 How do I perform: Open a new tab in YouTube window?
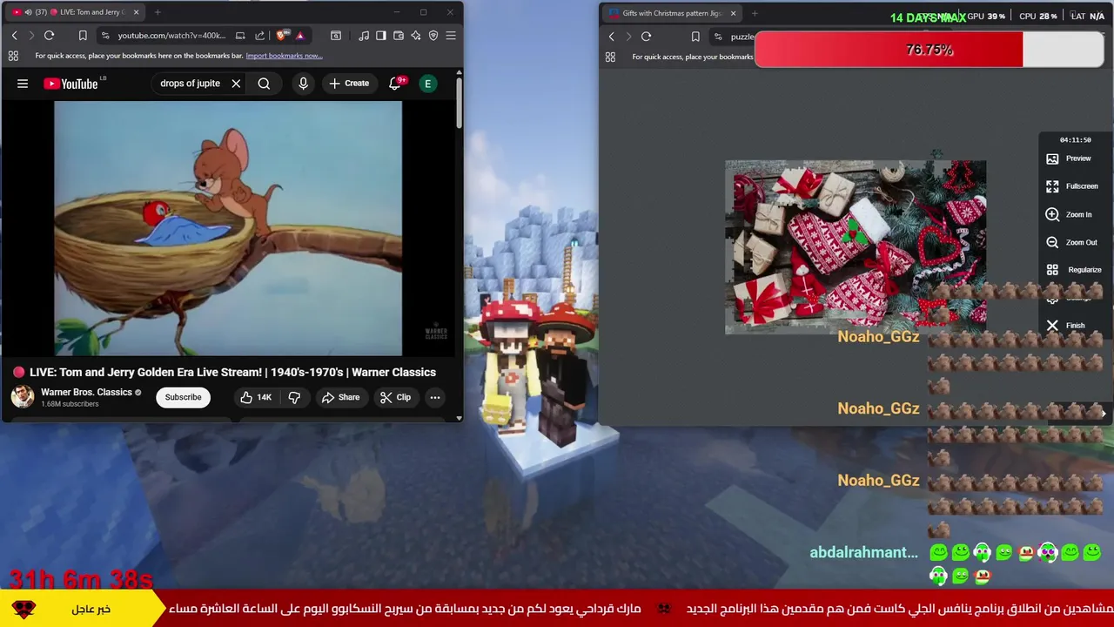tap(158, 12)
